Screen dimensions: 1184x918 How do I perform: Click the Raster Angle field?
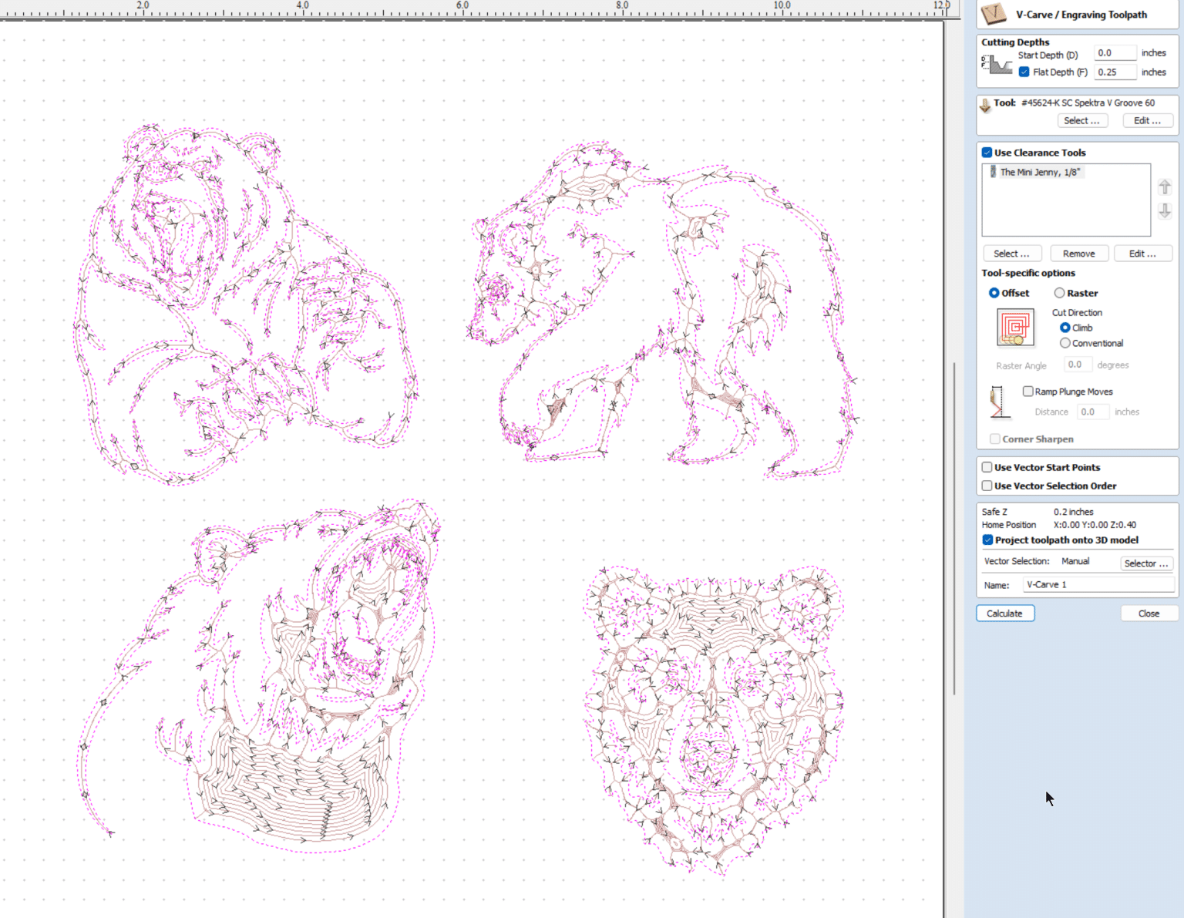coord(1078,365)
